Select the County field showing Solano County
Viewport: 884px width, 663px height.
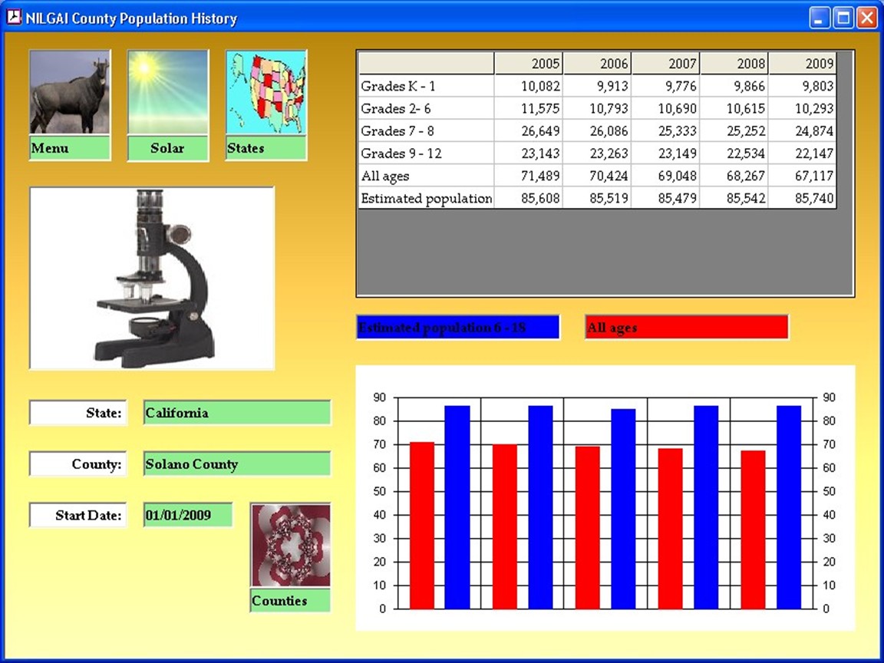[x=237, y=464]
